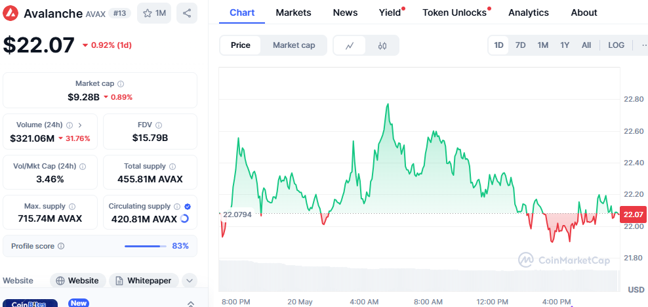Open the Avalanche Website link
The image size is (648, 307).
(77, 281)
